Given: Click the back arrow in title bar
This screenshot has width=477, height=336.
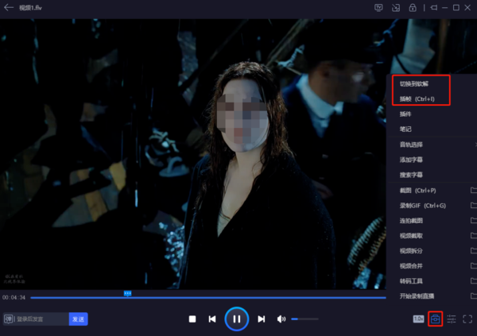Looking at the screenshot, I should (x=9, y=8).
